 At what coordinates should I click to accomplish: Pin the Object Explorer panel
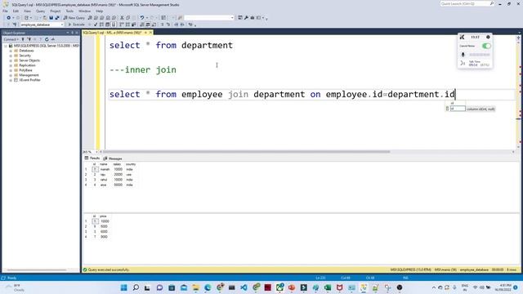72,33
